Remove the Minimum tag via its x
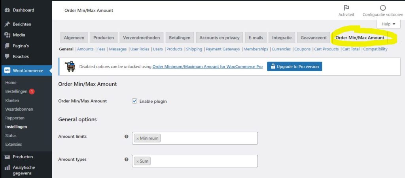This screenshot has height=178, width=405. (x=137, y=138)
